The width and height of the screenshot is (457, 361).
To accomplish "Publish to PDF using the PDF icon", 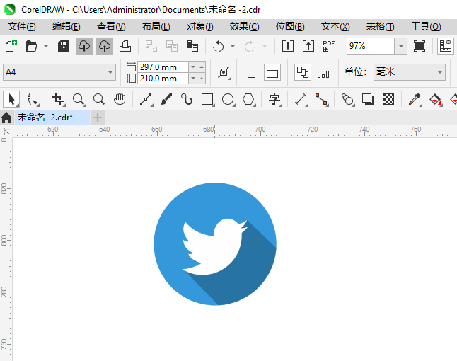I will pos(329,46).
